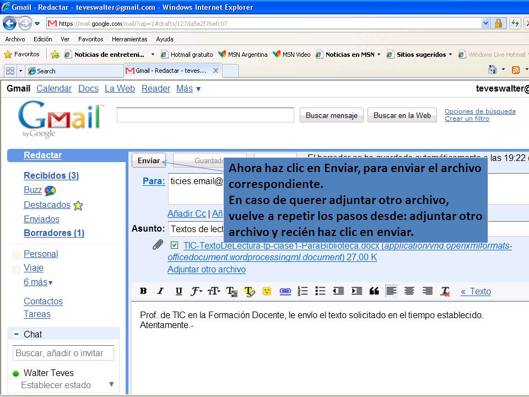
Task: Align the text to the right
Action: pos(428,291)
